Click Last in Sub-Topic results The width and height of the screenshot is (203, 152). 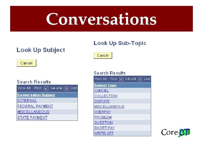click(x=147, y=79)
